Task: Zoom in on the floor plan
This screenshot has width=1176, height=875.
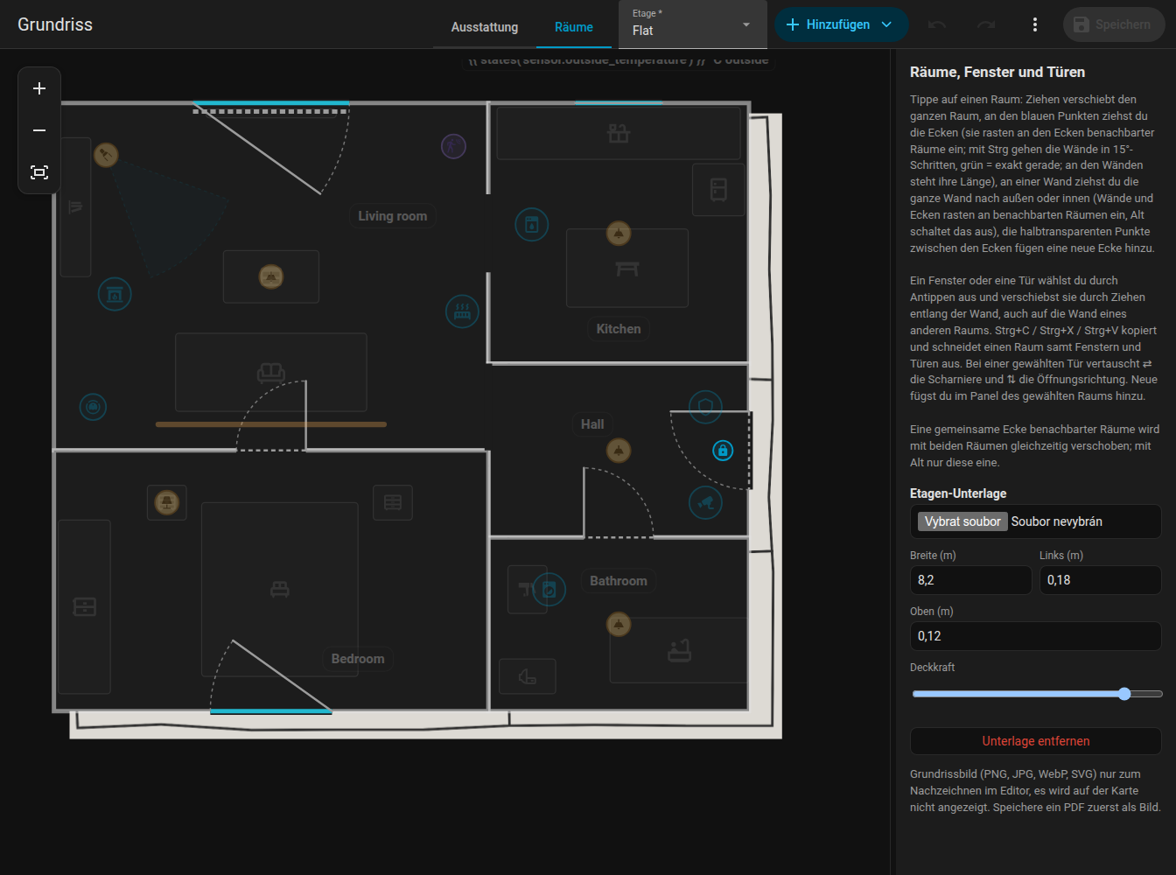Action: [x=39, y=88]
